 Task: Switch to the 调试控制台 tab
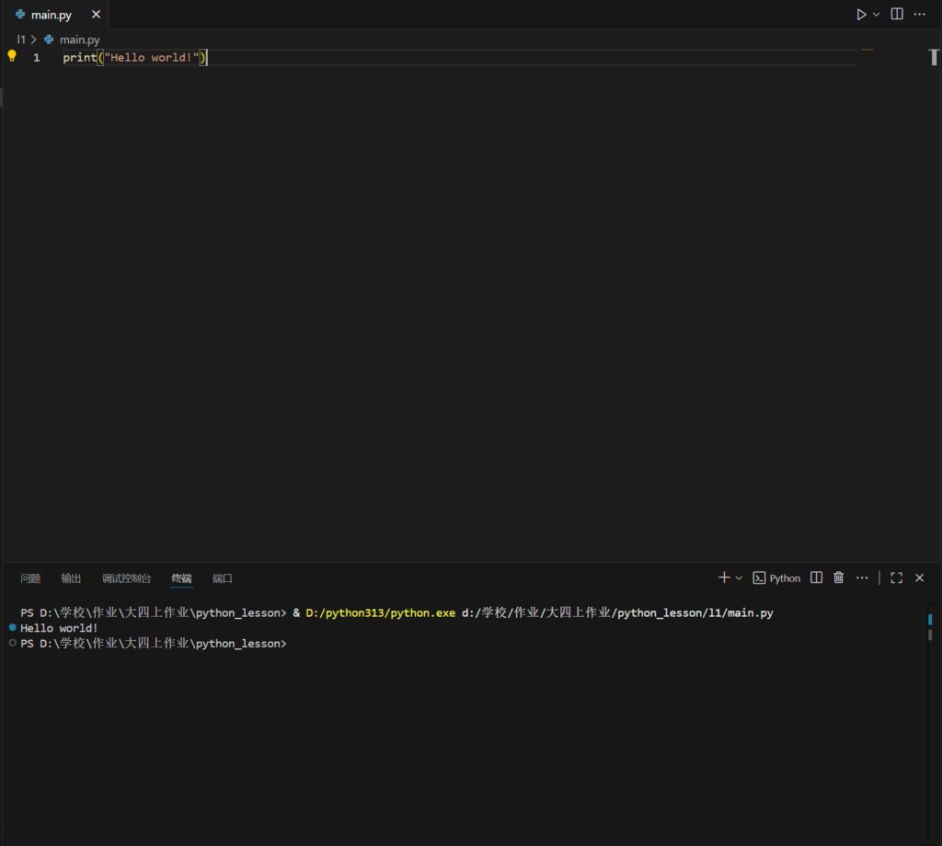[x=126, y=578]
